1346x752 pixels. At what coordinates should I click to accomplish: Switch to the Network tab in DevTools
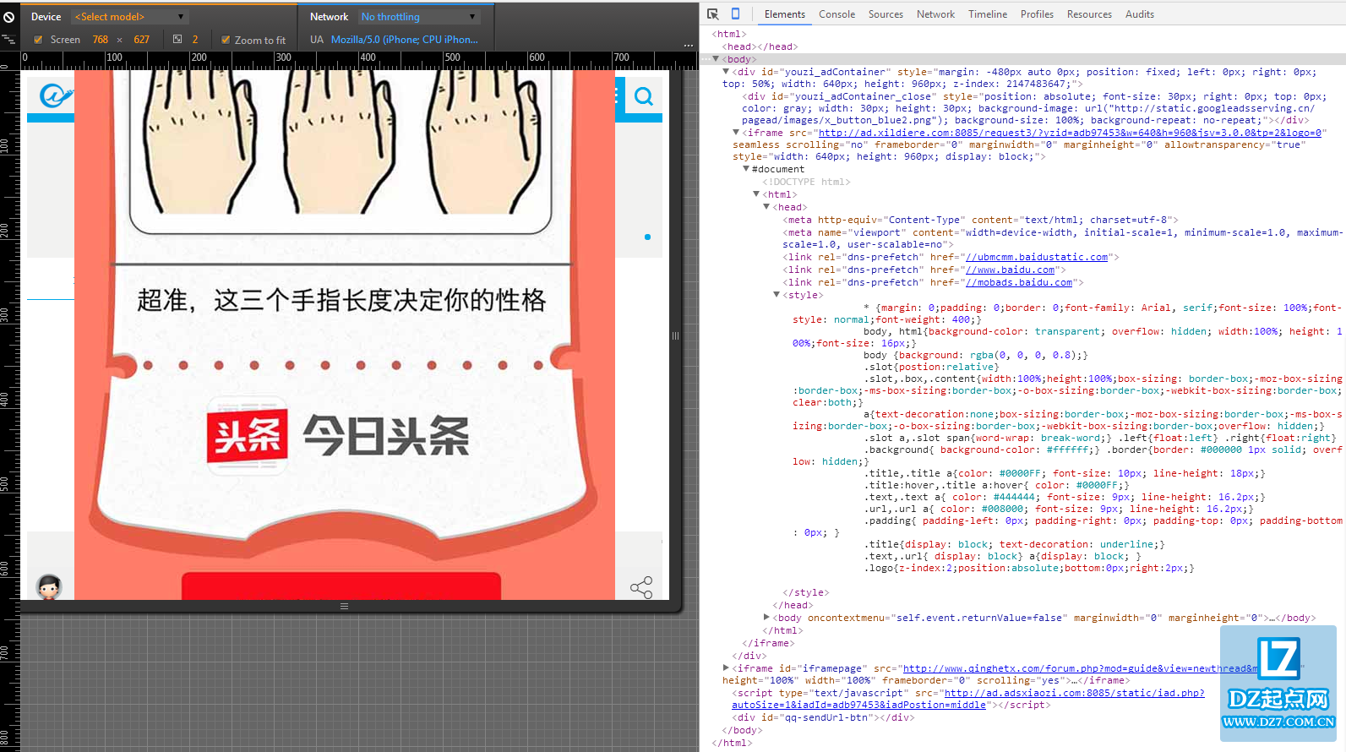pos(935,14)
